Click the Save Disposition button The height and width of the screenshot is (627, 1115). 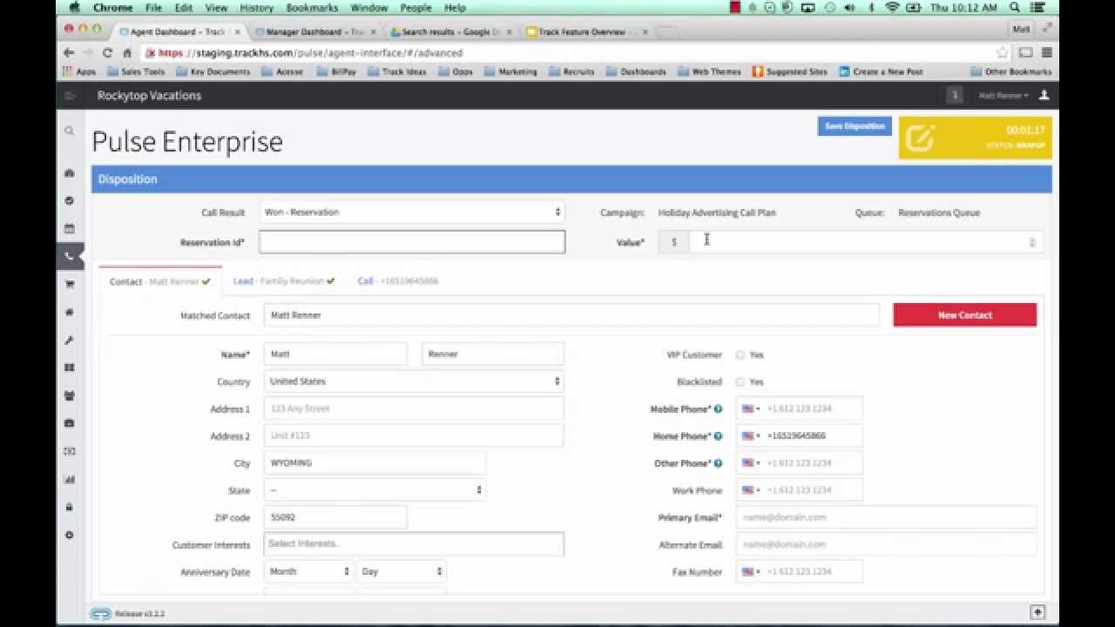coord(855,126)
